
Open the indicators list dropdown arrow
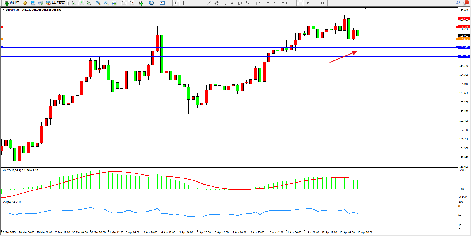145,3
